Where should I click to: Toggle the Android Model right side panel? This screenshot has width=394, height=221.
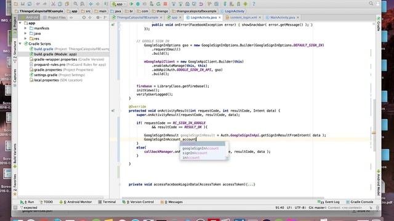tap(379, 182)
